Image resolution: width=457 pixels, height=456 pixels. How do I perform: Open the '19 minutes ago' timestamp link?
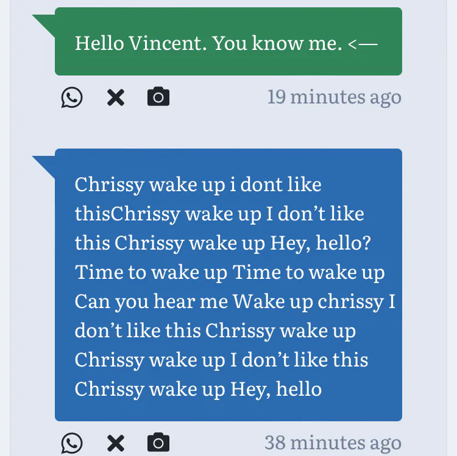point(334,97)
